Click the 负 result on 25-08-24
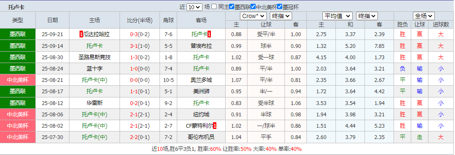This screenshot has width=455, height=155. pyautogui.click(x=402, y=68)
